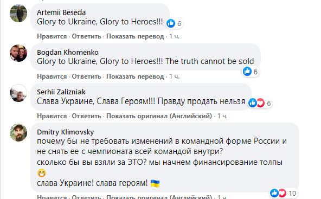This screenshot has width=321, height=199.
Task: Open Artemii Beseda's profile picture
Action: 18,14
